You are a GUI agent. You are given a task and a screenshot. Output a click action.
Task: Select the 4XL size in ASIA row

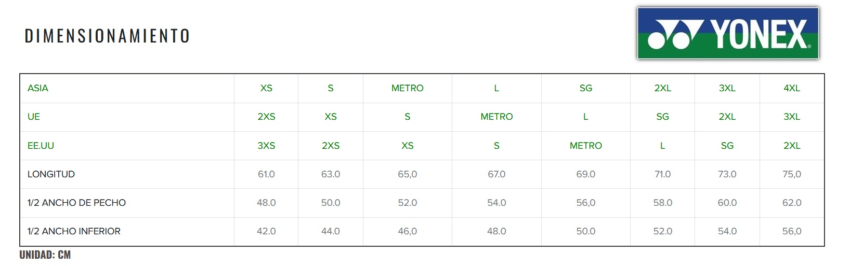pyautogui.click(x=792, y=88)
